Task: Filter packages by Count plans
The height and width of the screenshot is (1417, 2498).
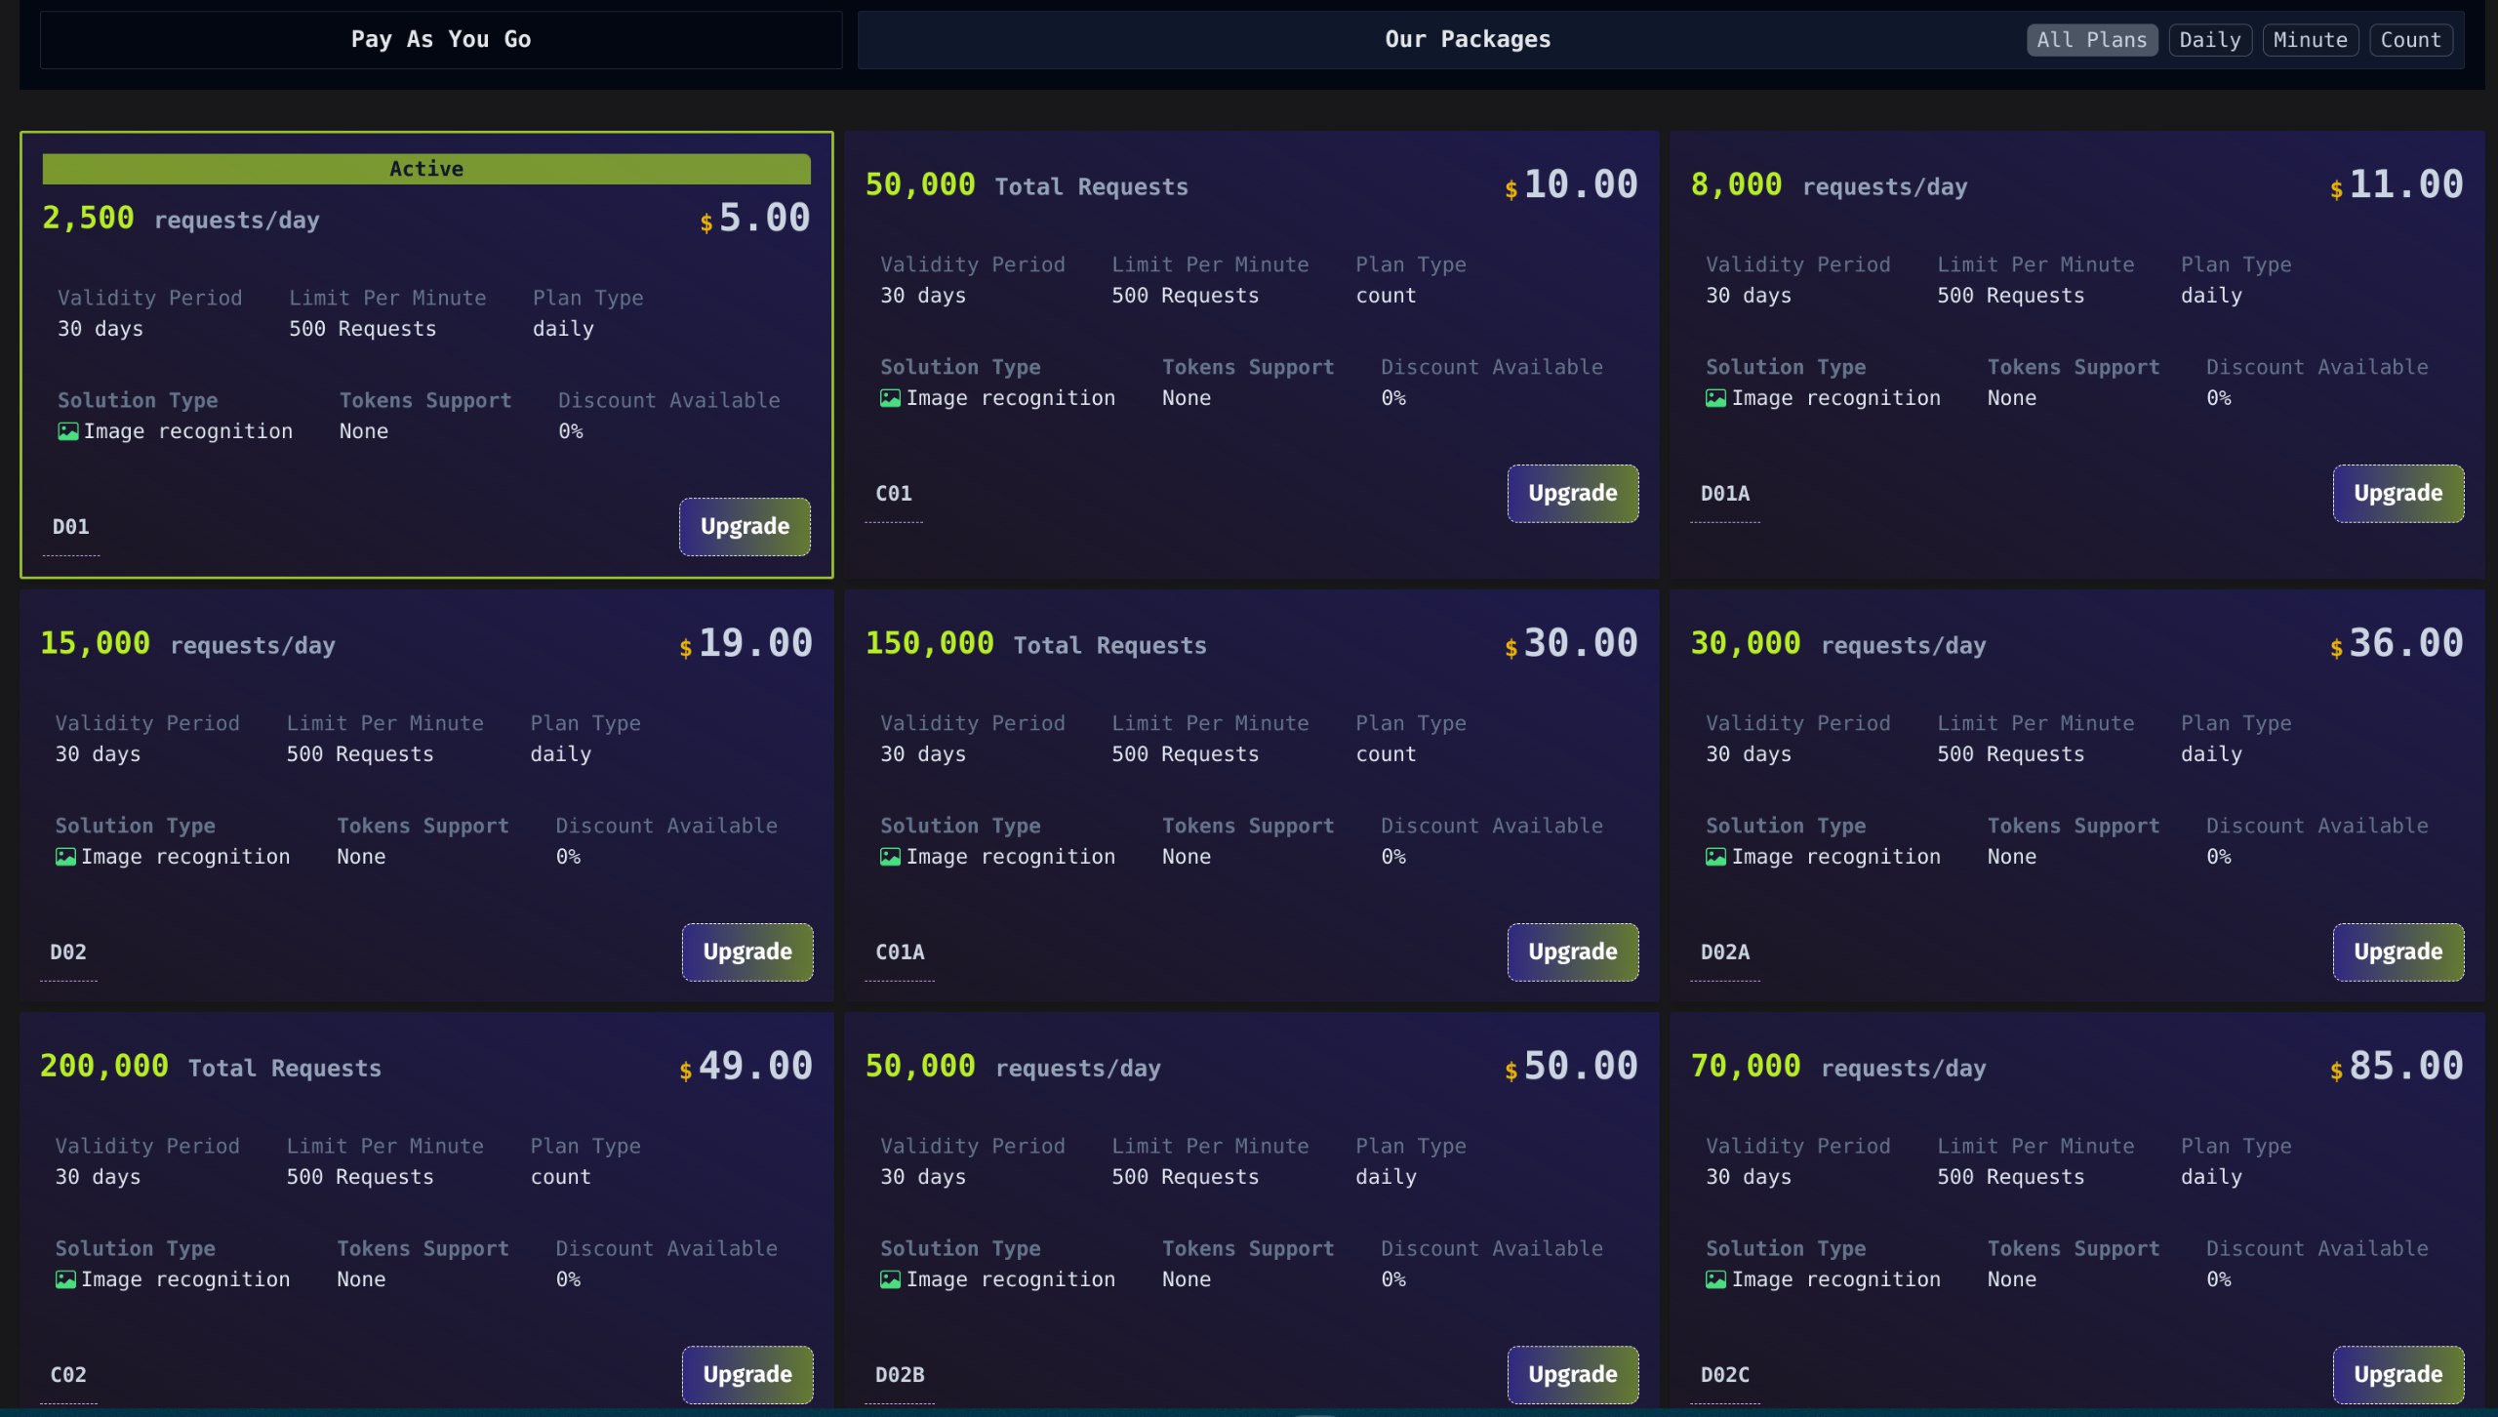Action: 2411,40
